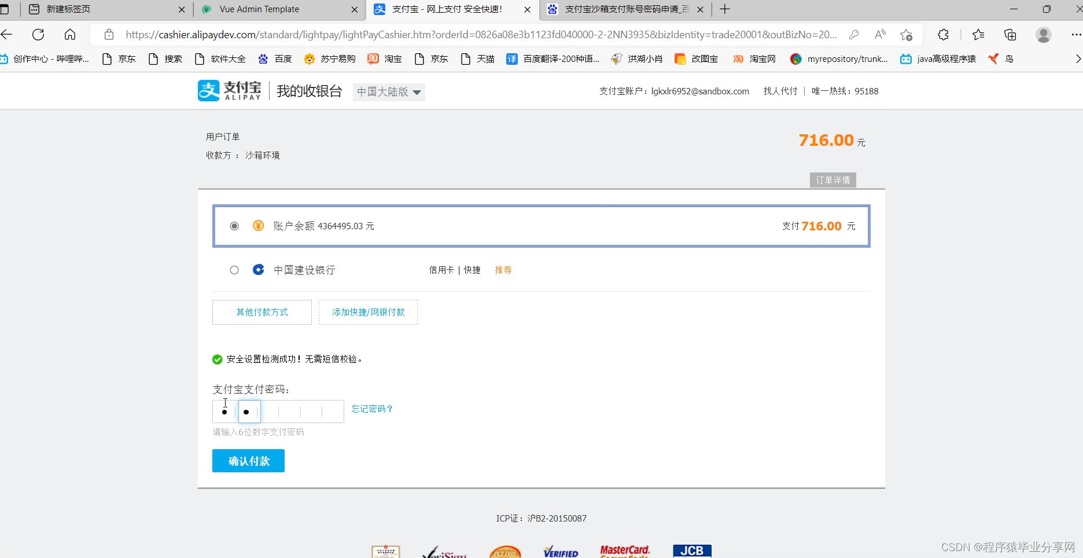This screenshot has width=1083, height=558.
Task: Click the 其他付款方式 button
Action: (x=262, y=312)
